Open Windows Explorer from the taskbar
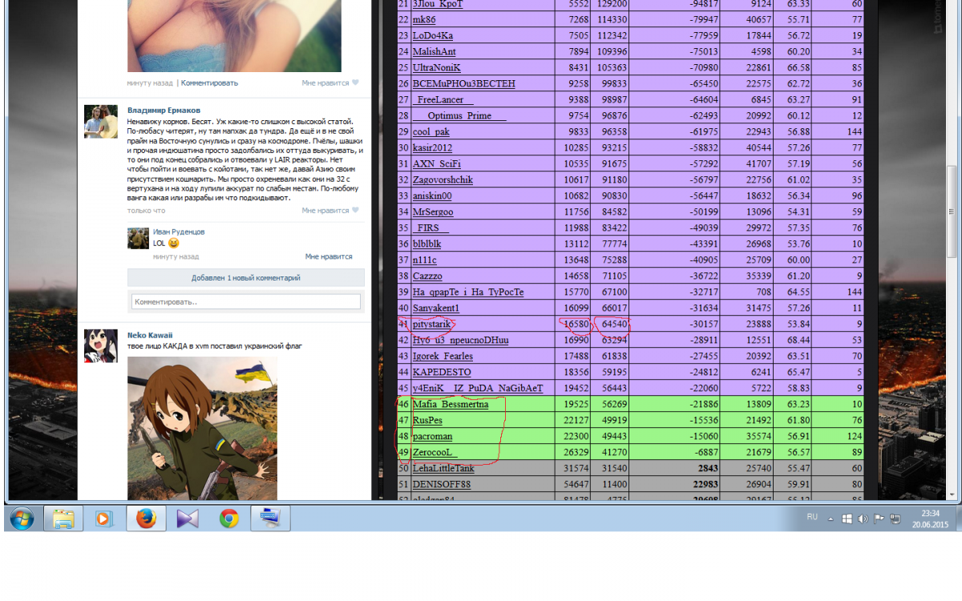The image size is (962, 601). tap(63, 518)
